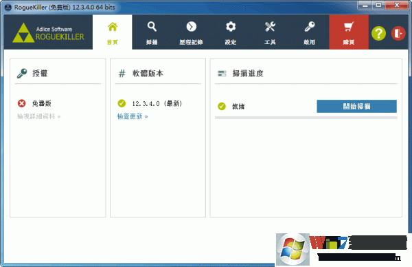Click the green question mark help icon
The height and width of the screenshot is (267, 412).
378,34
